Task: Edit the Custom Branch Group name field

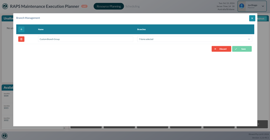Action: click(x=85, y=39)
